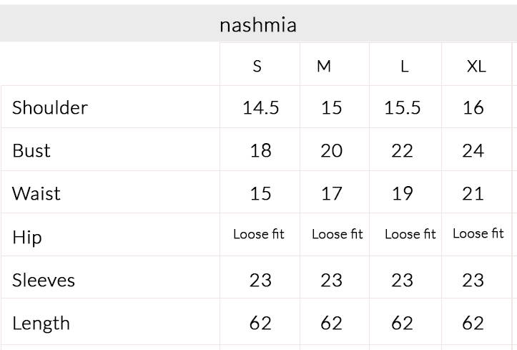Click the Length row label
The height and width of the screenshot is (350, 517).
coord(41,324)
